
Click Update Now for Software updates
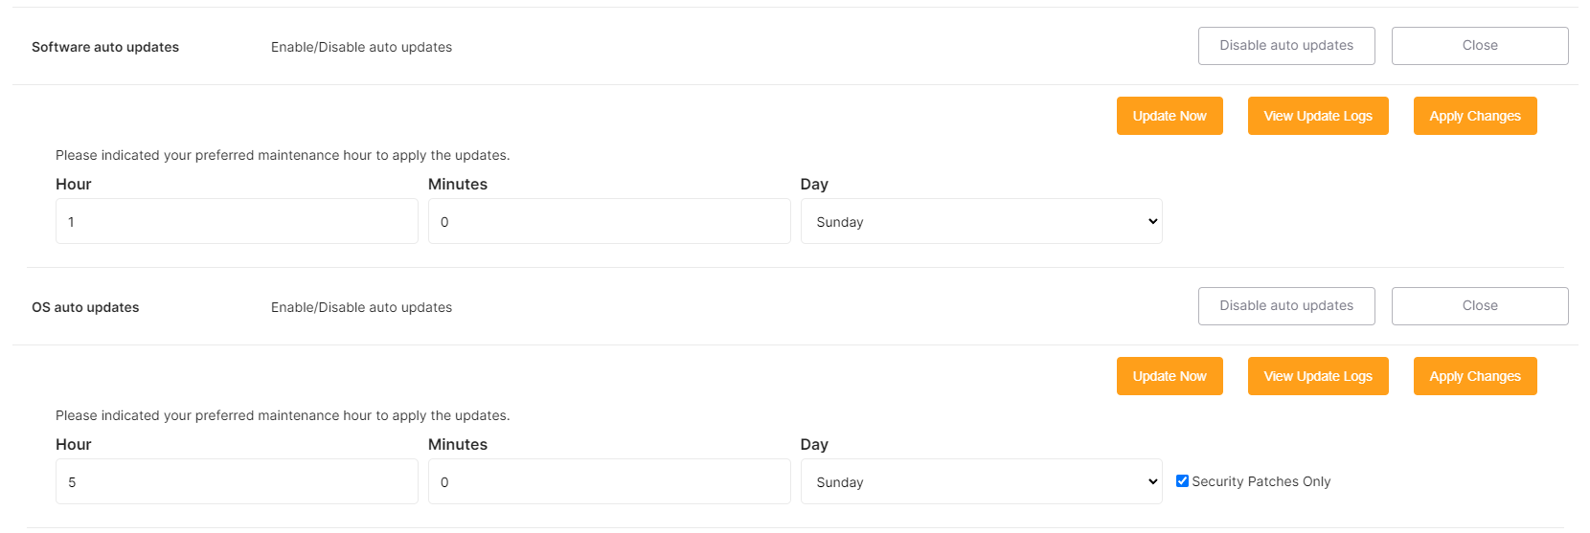[1170, 116]
